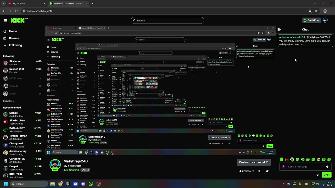Click the share stream icon
Screen dimensions: 335x188
click(x=259, y=171)
